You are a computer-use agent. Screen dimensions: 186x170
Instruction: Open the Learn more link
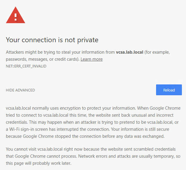coord(92,59)
